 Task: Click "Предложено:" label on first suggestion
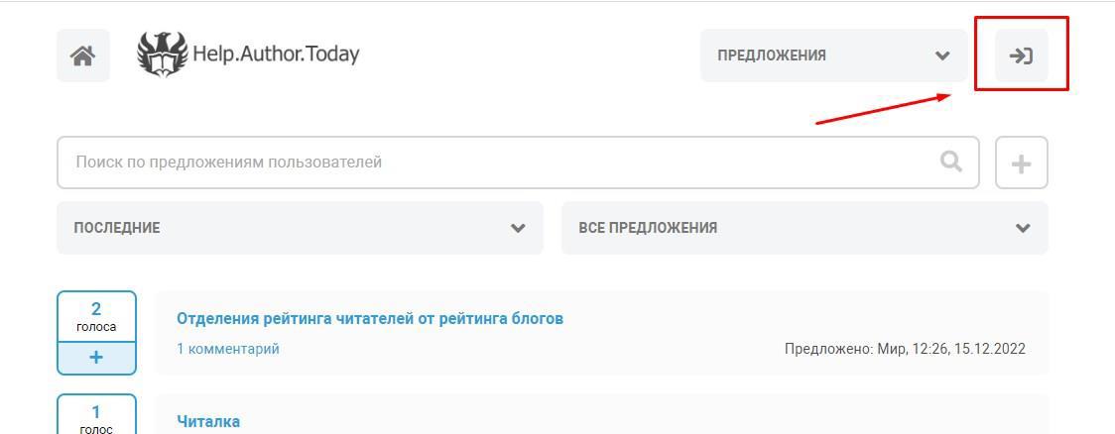(x=828, y=349)
